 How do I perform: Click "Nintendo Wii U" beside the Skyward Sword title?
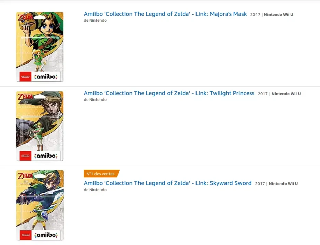click(283, 184)
